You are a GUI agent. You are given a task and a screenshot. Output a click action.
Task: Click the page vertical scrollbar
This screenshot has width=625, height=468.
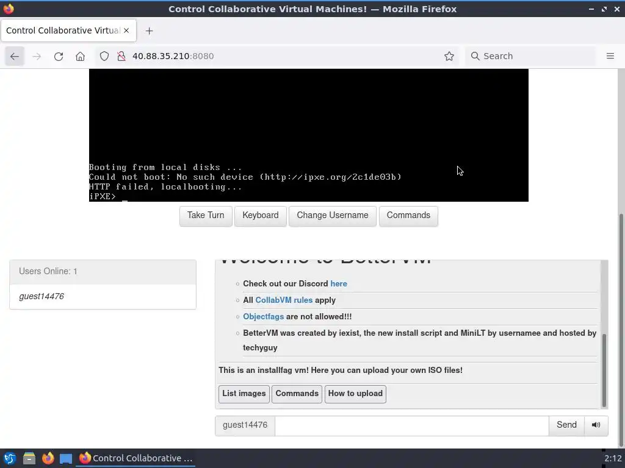point(621,330)
